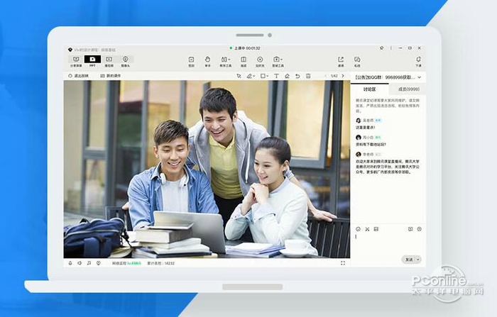Viewport: 497px width, 317px height.
Task: Click the share screen (分享屏幕) icon
Action: tap(76, 61)
